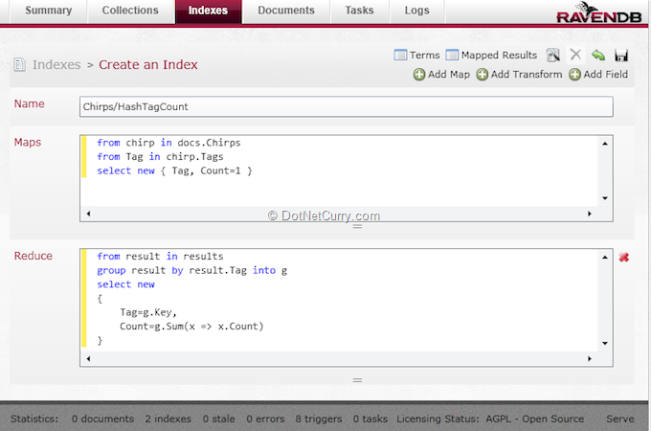Click the Reduce editor scroll down arrow
Screen dimensions: 651x431
pyautogui.click(x=605, y=344)
